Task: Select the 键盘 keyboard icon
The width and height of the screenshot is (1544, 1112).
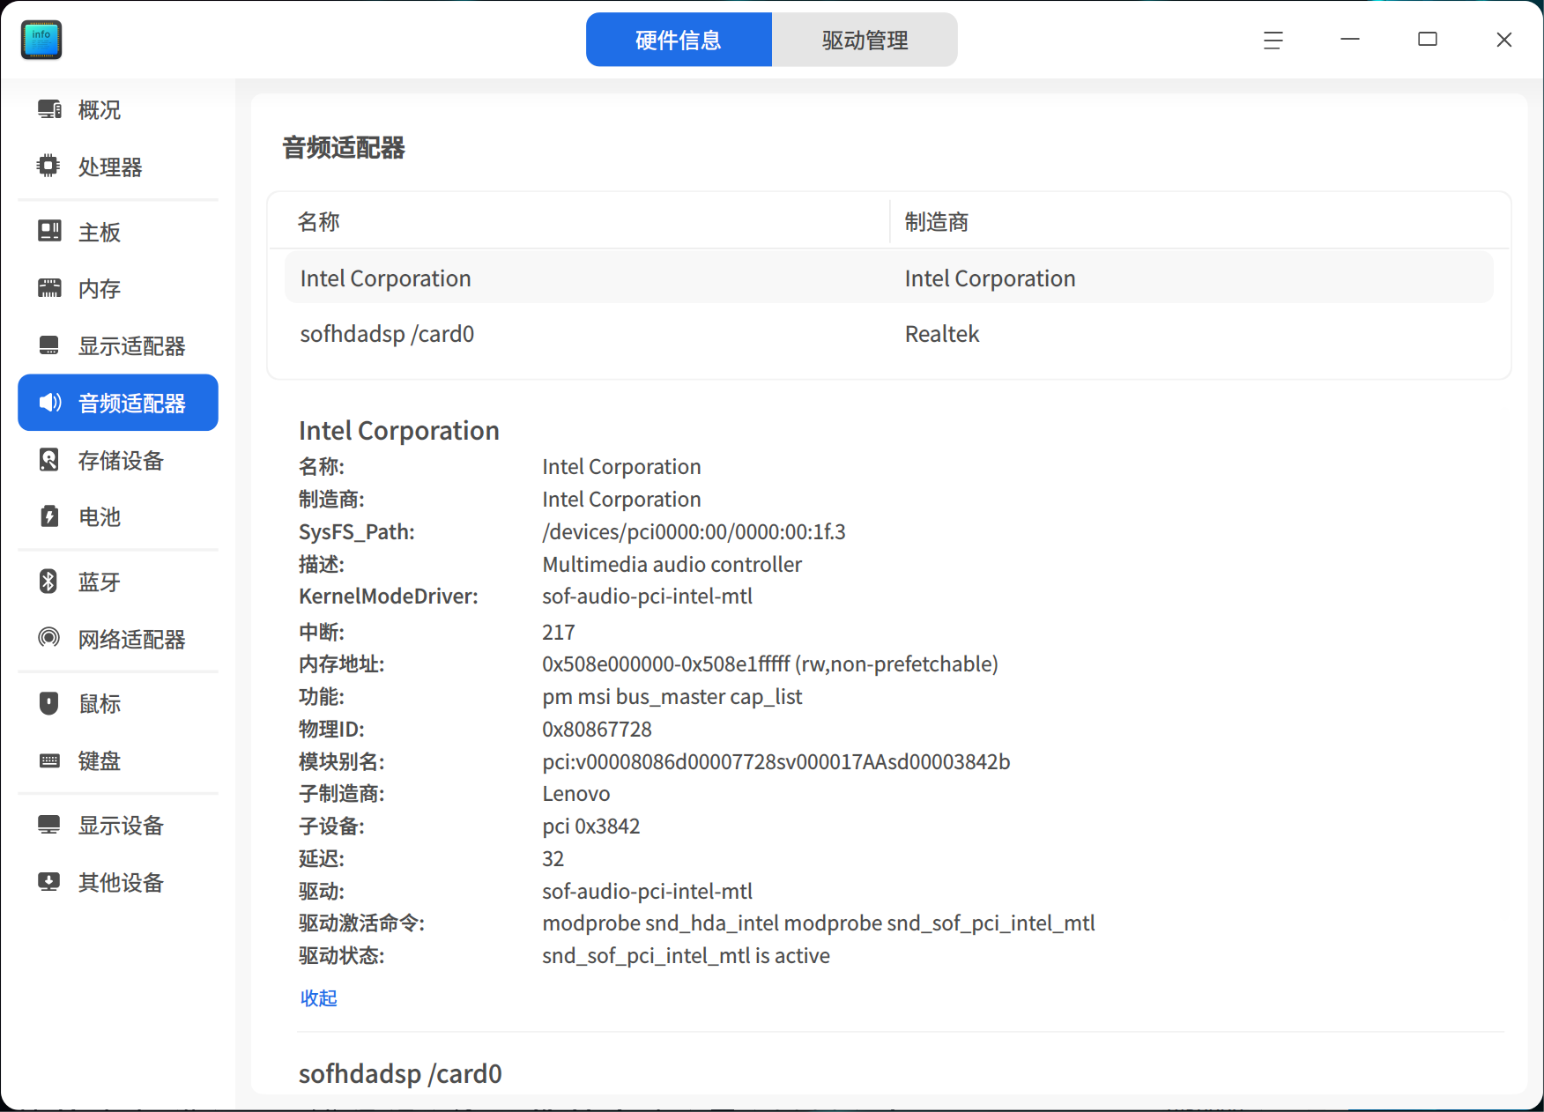Action: 49,760
